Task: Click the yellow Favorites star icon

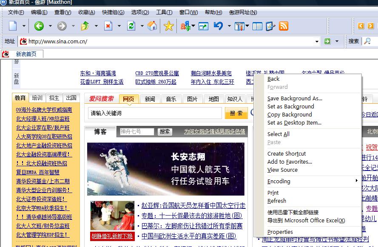Action: point(169,26)
